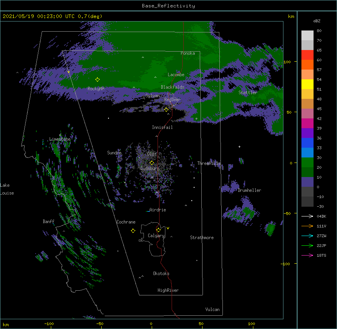
Task: Click the Blackfalds label
Action: [x=172, y=87]
